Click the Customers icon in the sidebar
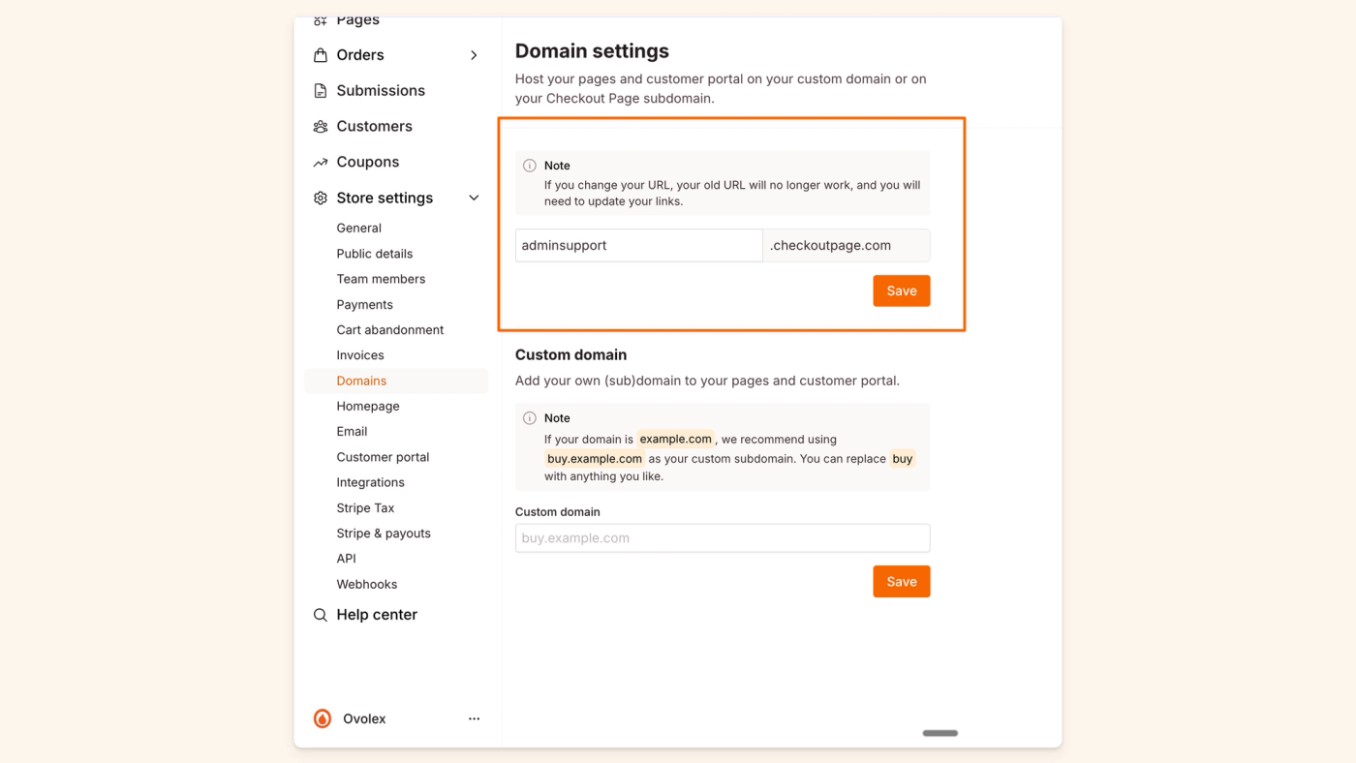This screenshot has width=1356, height=763. 320,126
